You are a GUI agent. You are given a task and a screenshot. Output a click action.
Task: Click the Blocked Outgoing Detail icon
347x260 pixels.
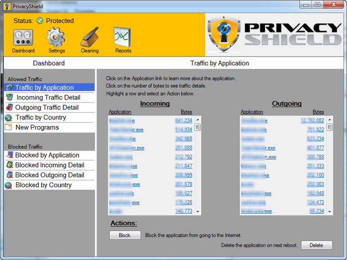click(9, 175)
